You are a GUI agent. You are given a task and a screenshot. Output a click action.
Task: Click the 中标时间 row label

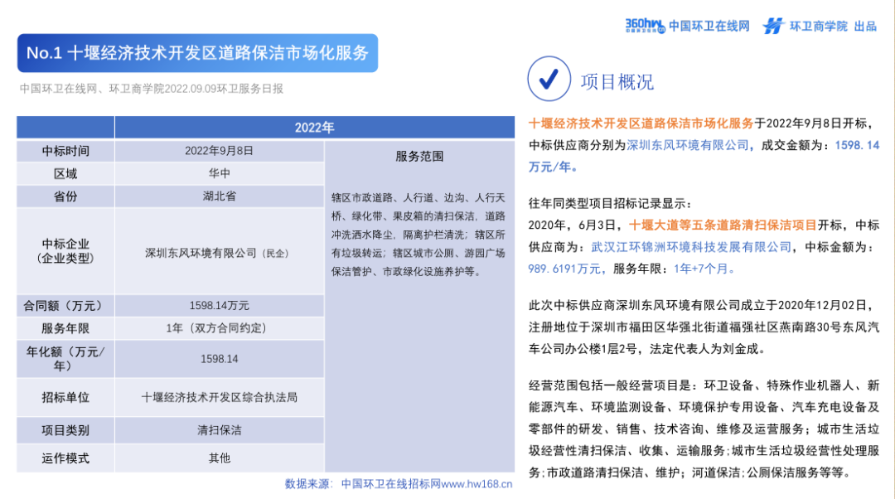coord(65,151)
